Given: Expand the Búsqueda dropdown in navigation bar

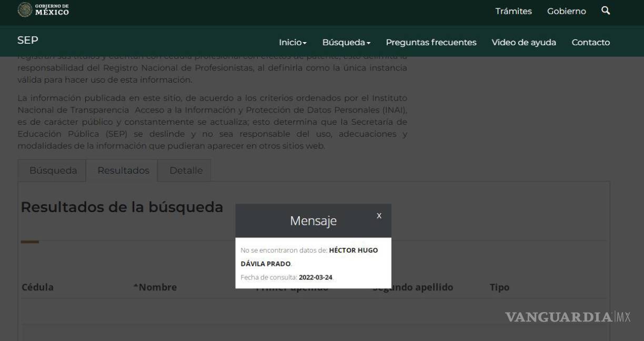Looking at the screenshot, I should [x=346, y=43].
